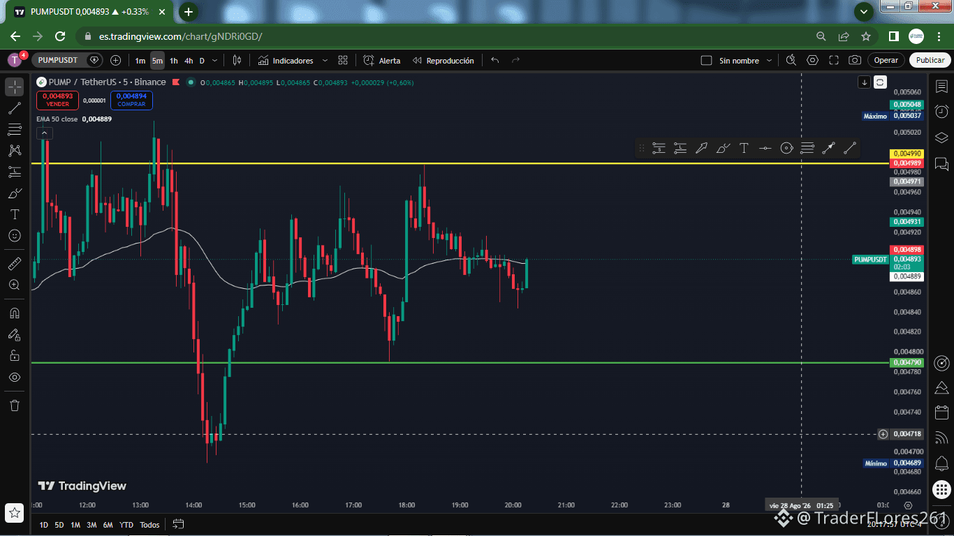954x536 pixels.
Task: Open the alerts clock panel
Action: click(x=941, y=112)
